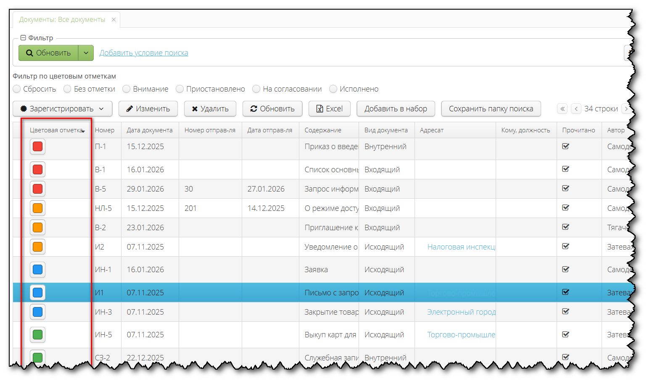Go to the previous page arrow
Viewport: 647px width, 381px height.
[x=576, y=109]
